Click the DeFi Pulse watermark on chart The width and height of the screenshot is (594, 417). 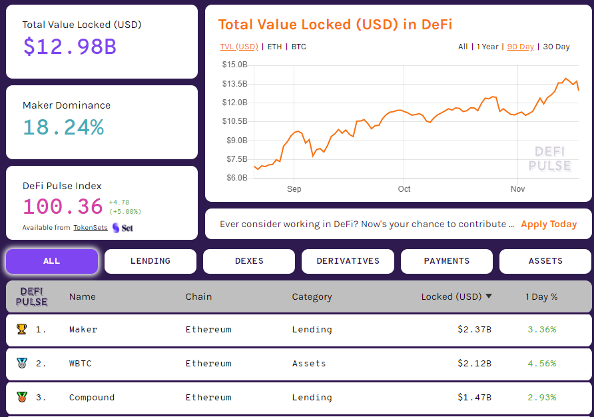549,159
